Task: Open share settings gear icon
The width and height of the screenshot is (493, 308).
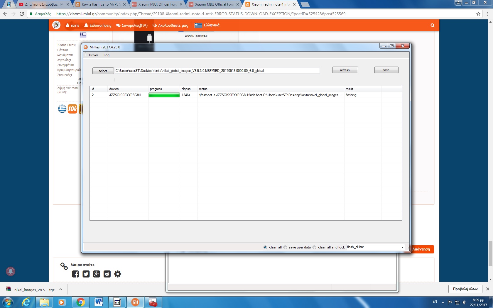Action: 118,274
